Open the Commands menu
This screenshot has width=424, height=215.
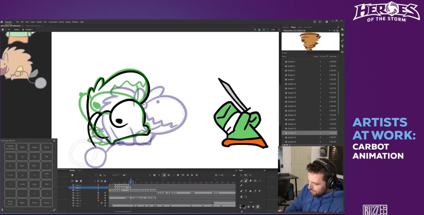tap(53, 22)
